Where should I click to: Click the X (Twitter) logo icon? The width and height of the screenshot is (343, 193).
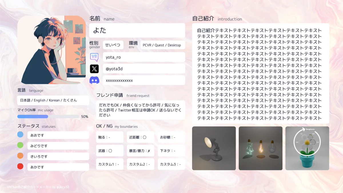pyautogui.click(x=94, y=69)
